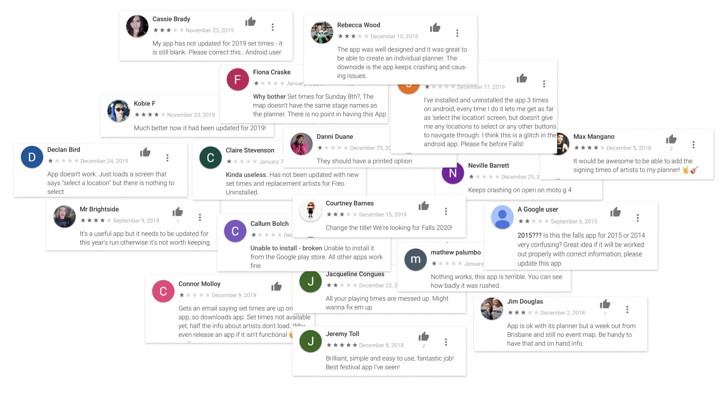Open more options on Rebecca Wood's review
The height and width of the screenshot is (395, 722).
[457, 33]
